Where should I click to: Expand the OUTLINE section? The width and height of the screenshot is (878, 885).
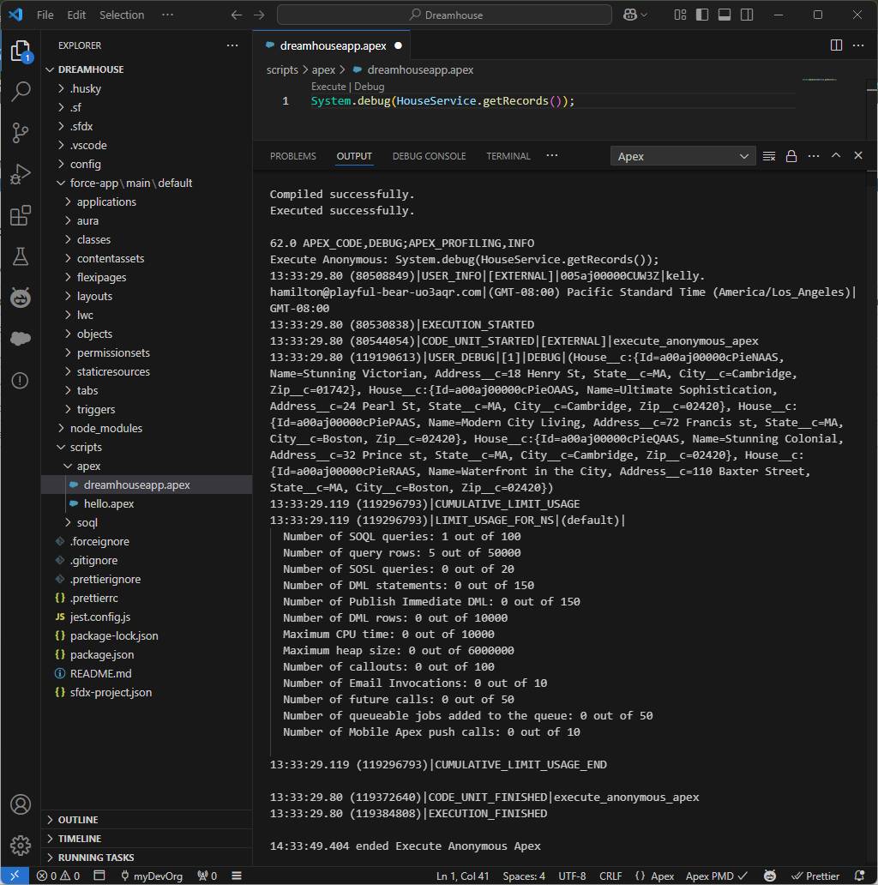tap(147, 820)
